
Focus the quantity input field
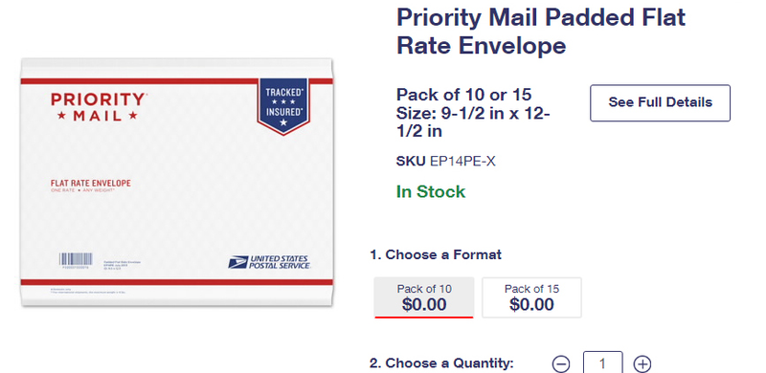[603, 362]
